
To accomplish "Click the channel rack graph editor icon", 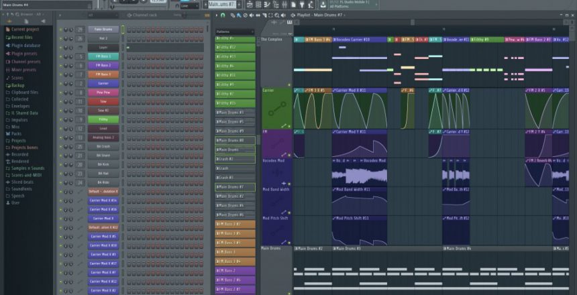I will (207, 15).
